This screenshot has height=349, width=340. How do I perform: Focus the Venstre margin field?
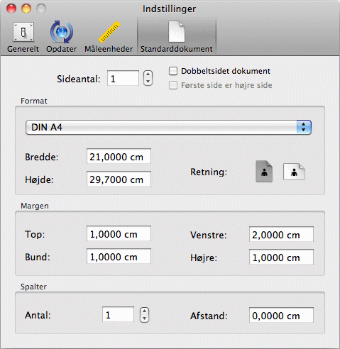[x=281, y=234]
